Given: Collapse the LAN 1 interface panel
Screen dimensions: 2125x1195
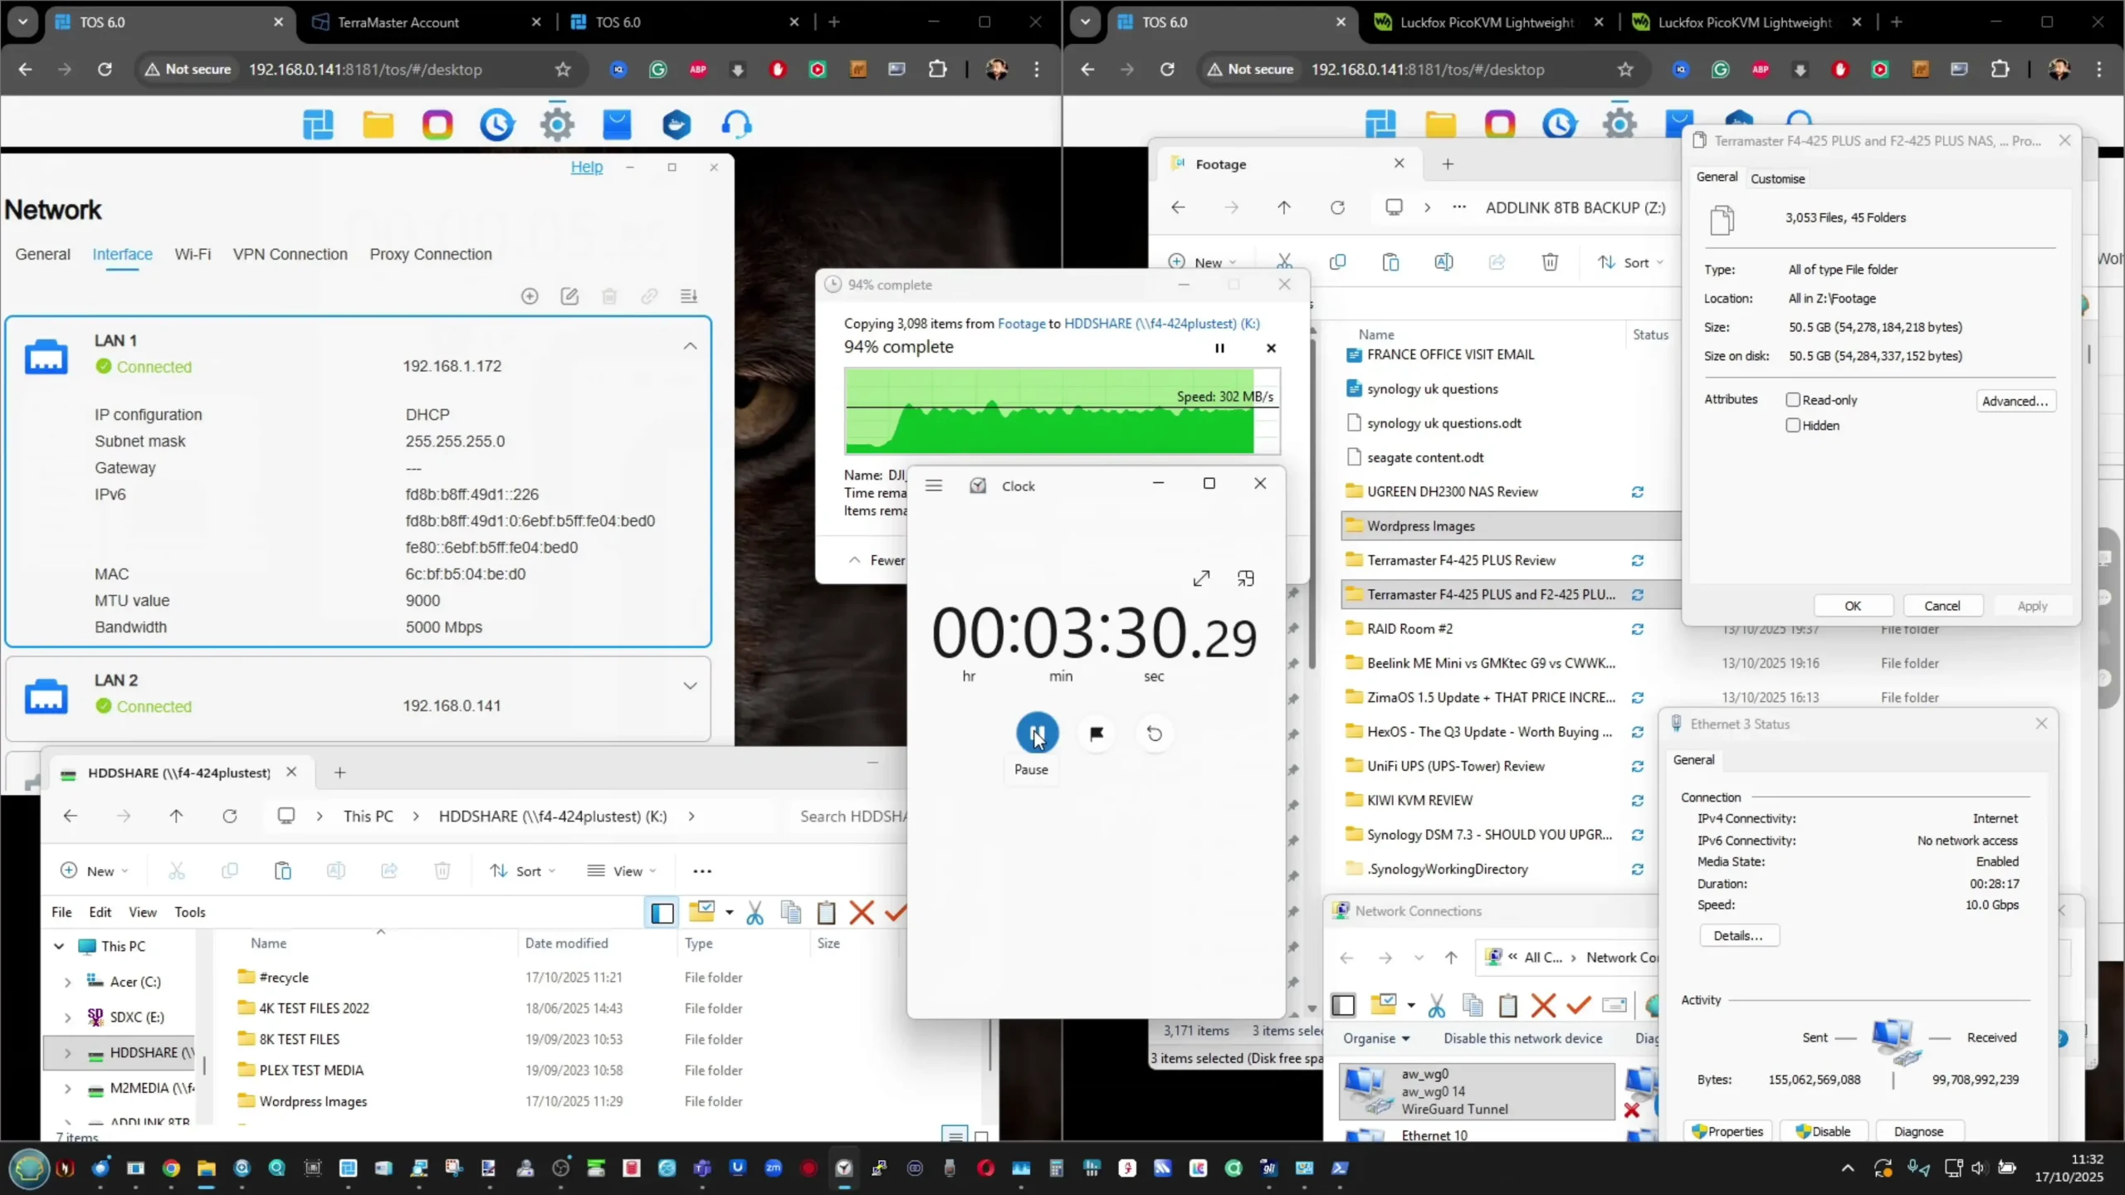Looking at the screenshot, I should (x=690, y=347).
